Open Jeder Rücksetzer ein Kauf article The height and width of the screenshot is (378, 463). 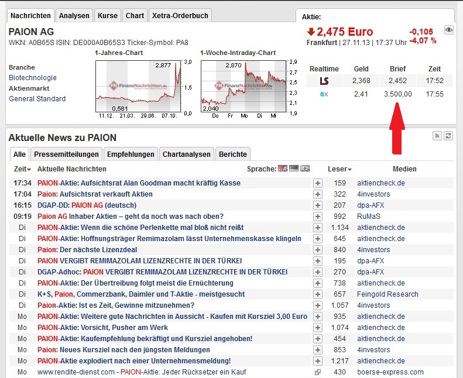tap(142, 372)
